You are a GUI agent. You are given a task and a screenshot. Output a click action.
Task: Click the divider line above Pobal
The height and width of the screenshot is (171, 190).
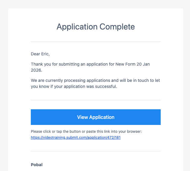[x=95, y=151]
